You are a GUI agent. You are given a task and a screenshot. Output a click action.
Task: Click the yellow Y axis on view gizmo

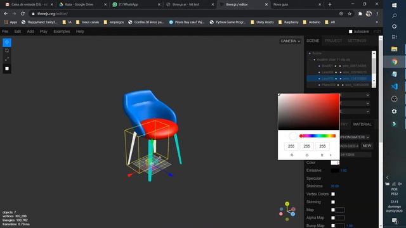point(287,204)
